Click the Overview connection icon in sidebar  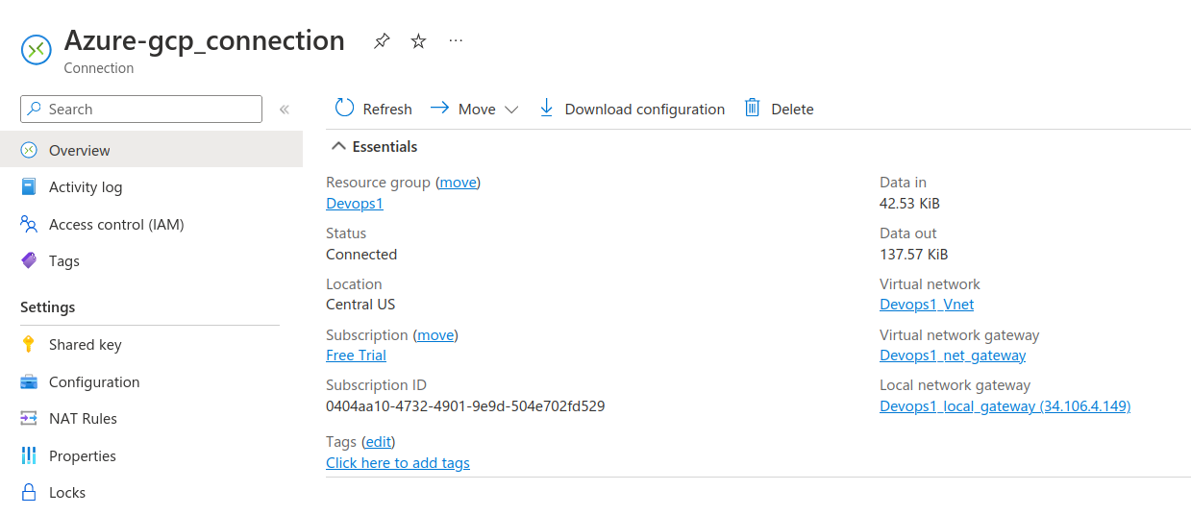click(x=29, y=150)
